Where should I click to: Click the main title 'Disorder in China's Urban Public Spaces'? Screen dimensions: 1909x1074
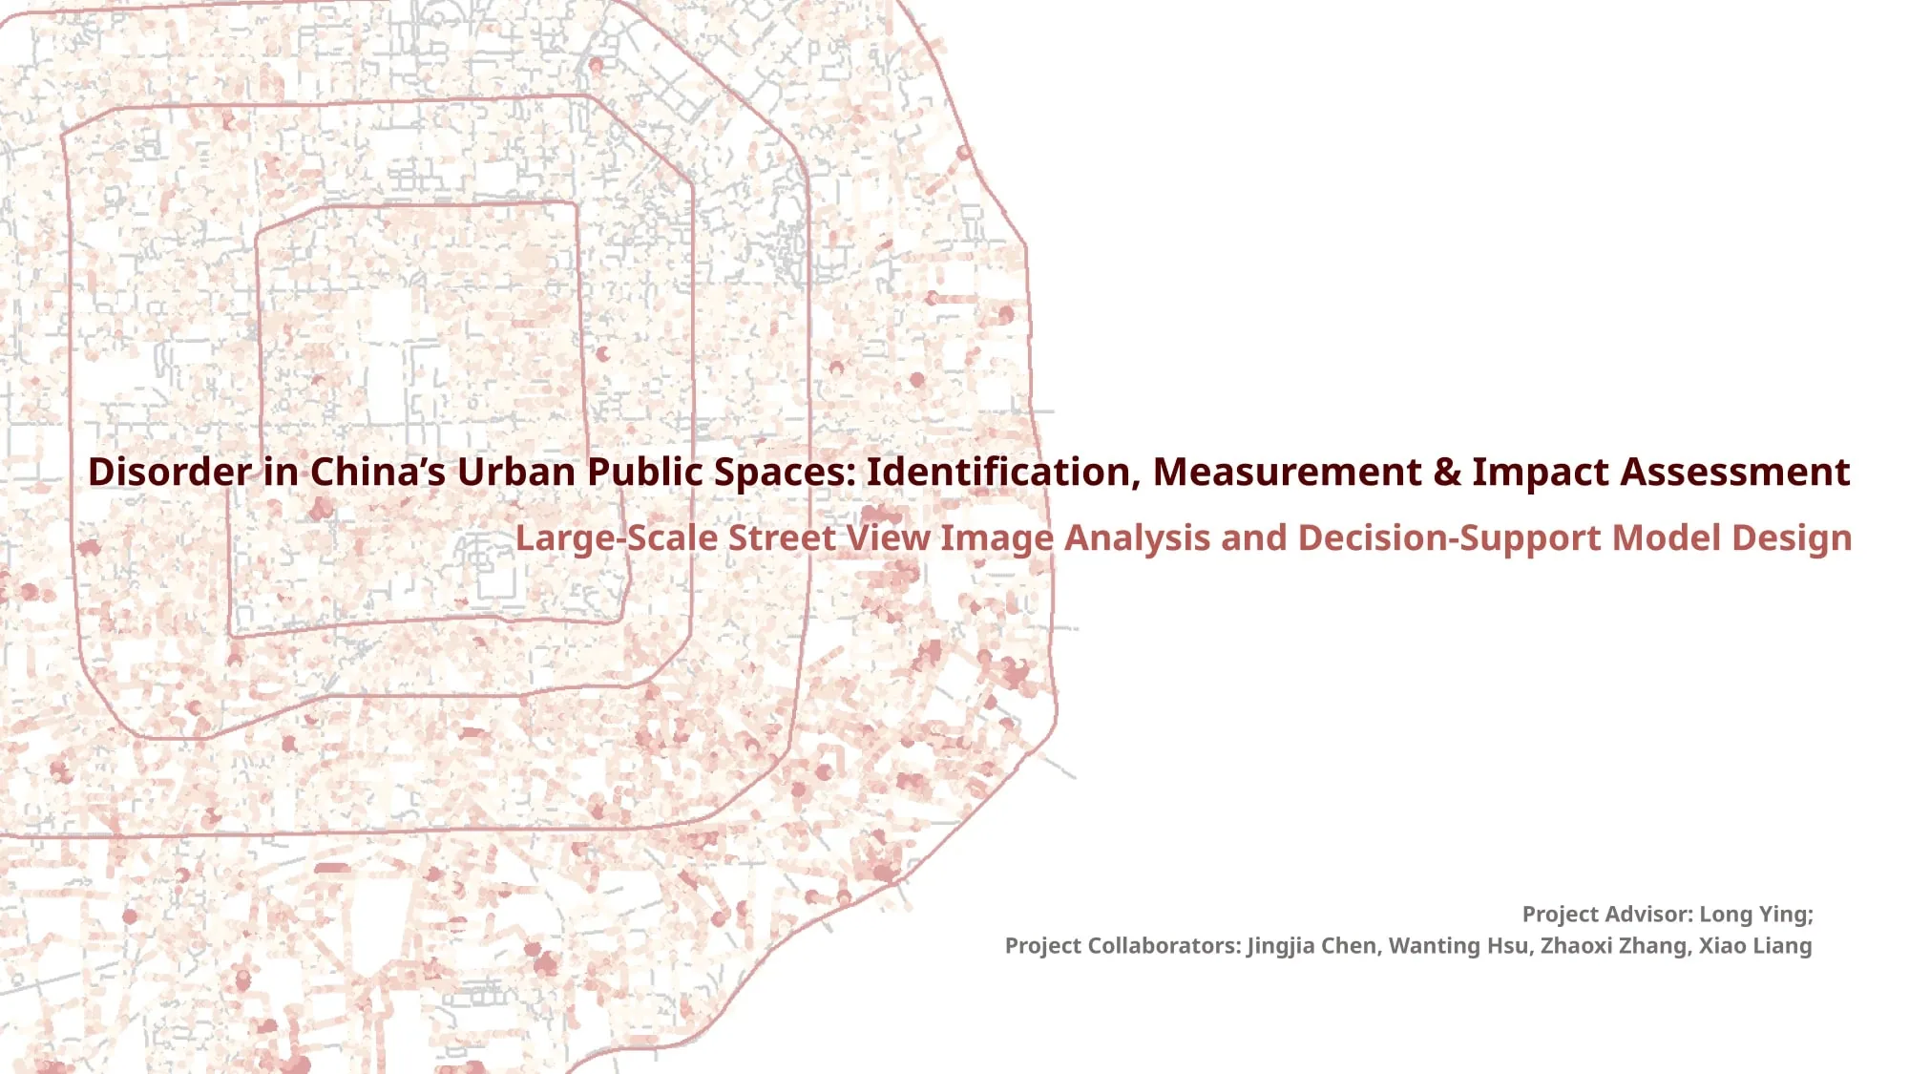coord(969,473)
